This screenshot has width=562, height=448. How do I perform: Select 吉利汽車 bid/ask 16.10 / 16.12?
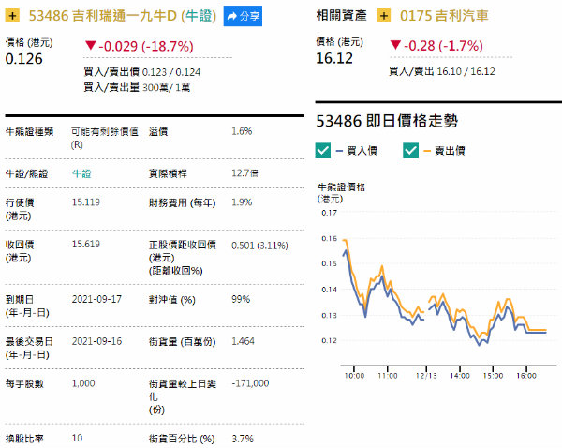click(466, 72)
